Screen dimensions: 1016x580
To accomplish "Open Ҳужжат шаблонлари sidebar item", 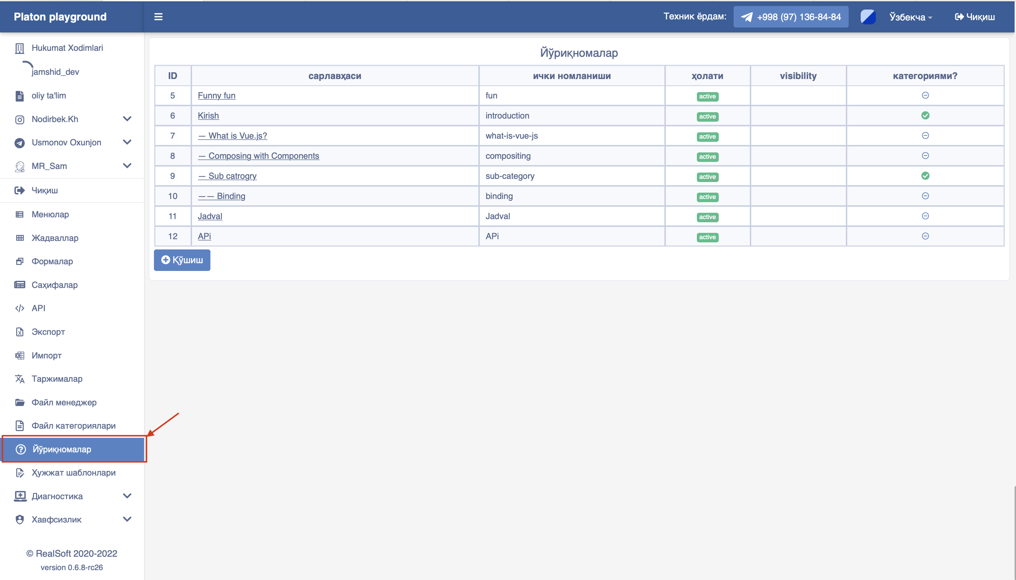I will point(72,473).
